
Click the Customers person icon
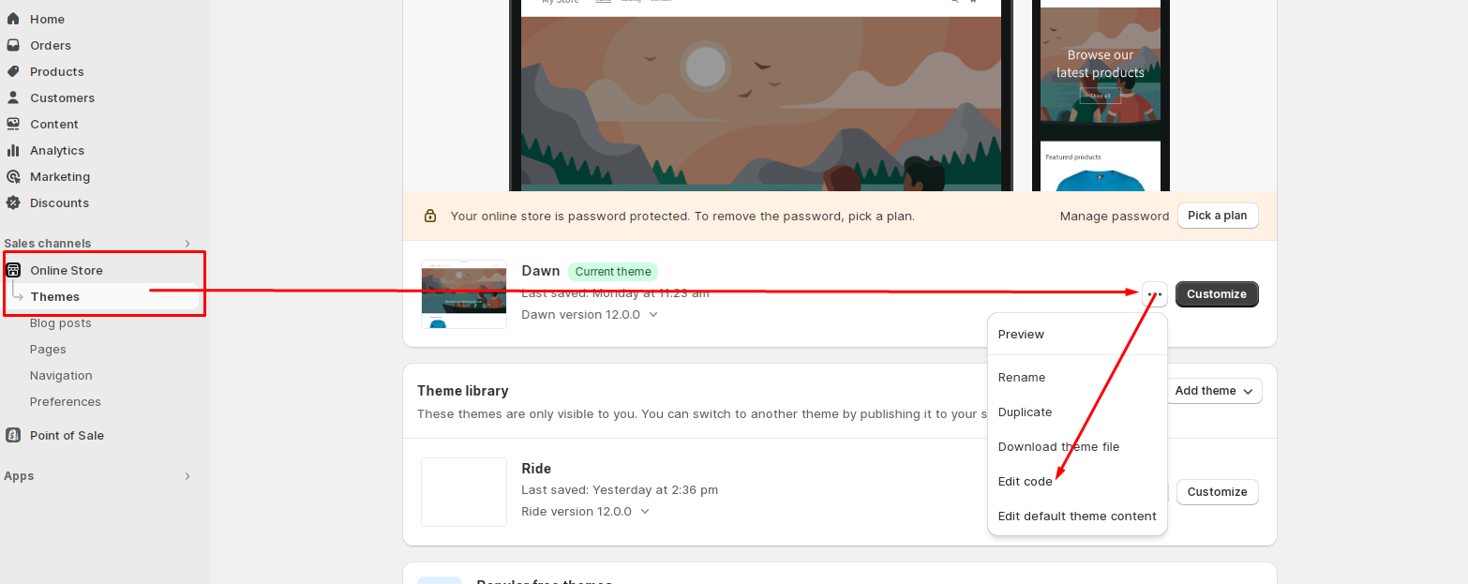click(13, 97)
